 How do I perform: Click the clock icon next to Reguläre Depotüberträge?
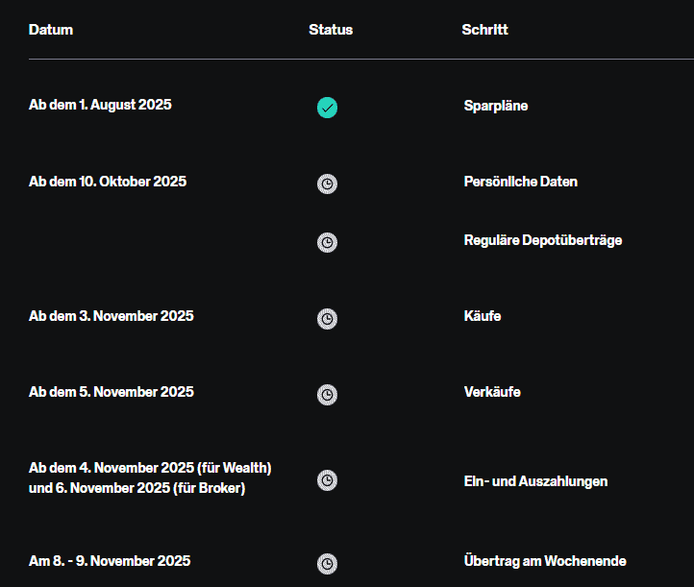(x=327, y=242)
